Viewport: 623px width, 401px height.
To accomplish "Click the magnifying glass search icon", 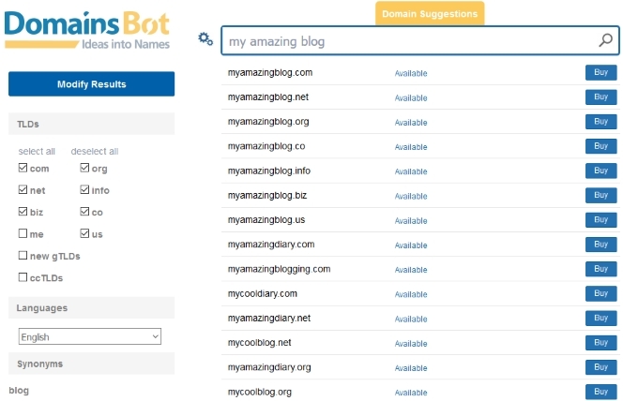I will 605,40.
